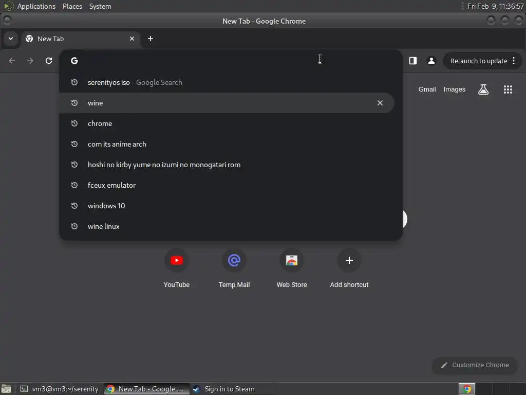The image size is (526, 395).
Task: Open Images link
Action: pyautogui.click(x=454, y=89)
